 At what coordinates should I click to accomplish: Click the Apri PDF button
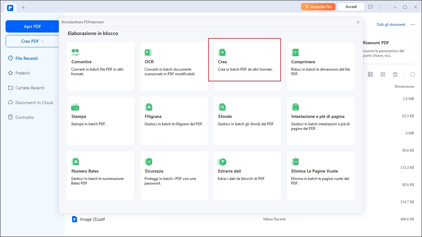tap(32, 26)
